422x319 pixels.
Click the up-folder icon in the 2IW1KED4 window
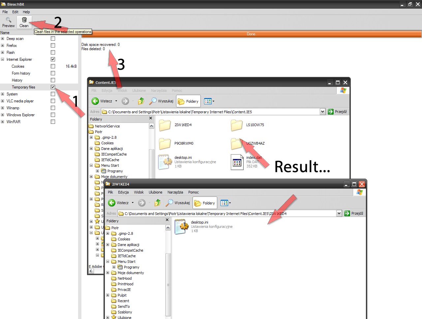158,203
